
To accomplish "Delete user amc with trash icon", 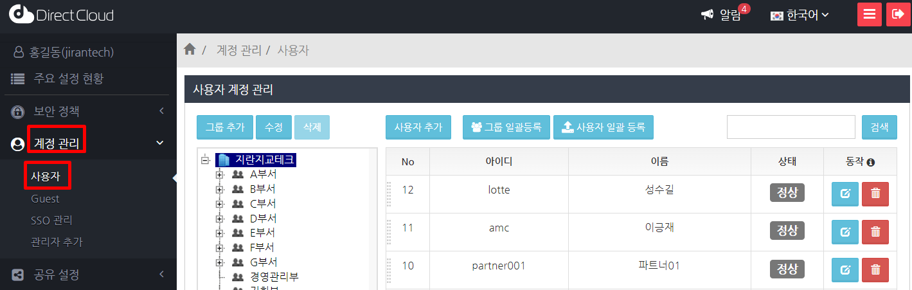I will (875, 232).
